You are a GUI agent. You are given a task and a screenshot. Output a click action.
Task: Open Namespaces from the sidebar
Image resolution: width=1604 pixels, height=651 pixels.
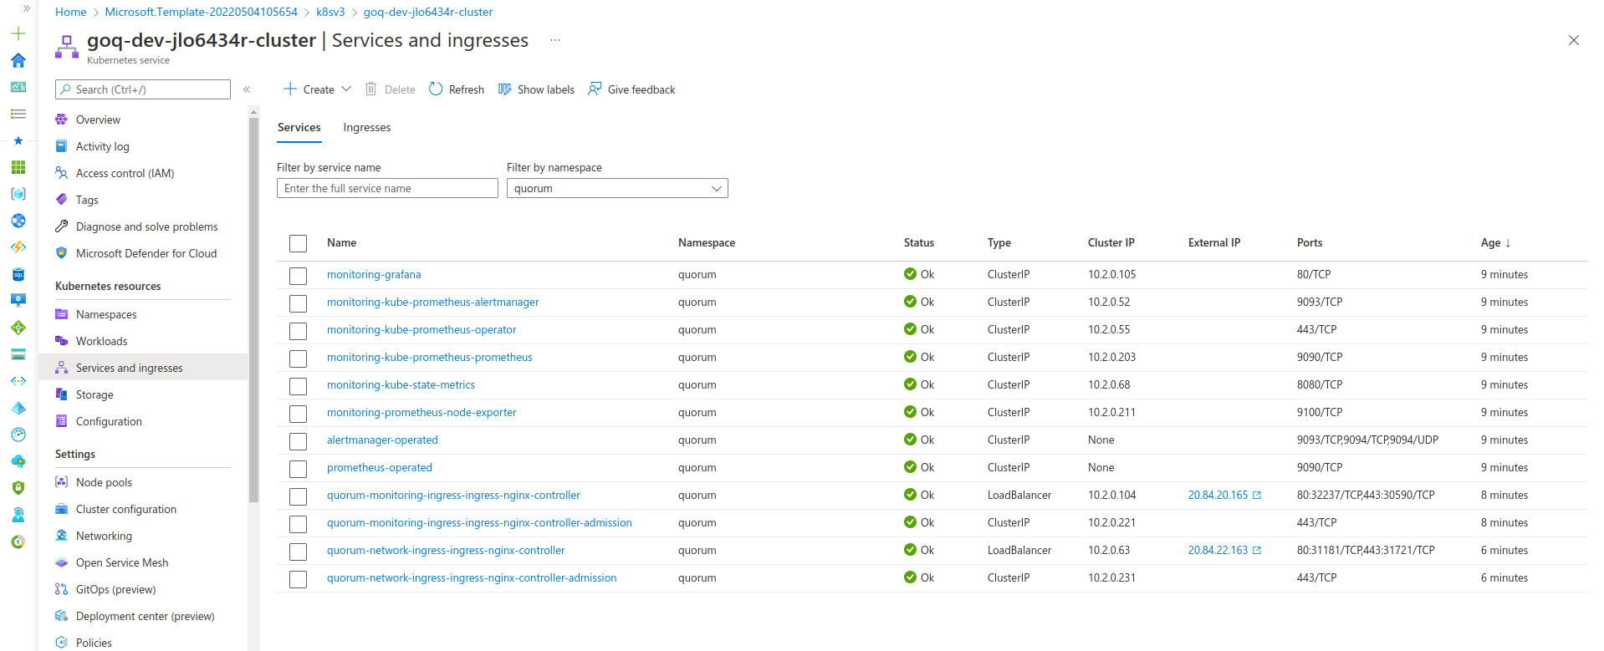click(106, 314)
